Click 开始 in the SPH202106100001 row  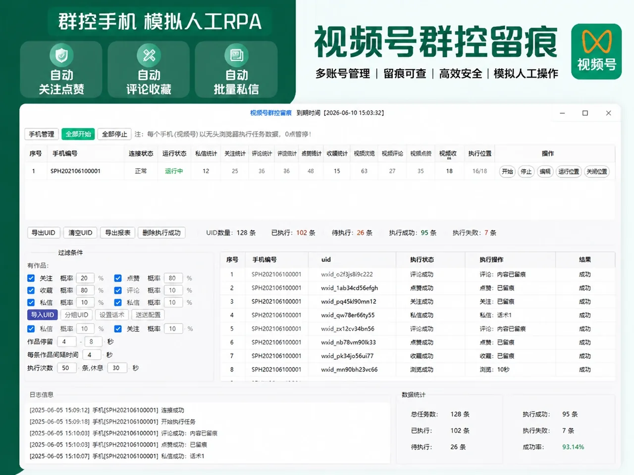[x=507, y=171]
